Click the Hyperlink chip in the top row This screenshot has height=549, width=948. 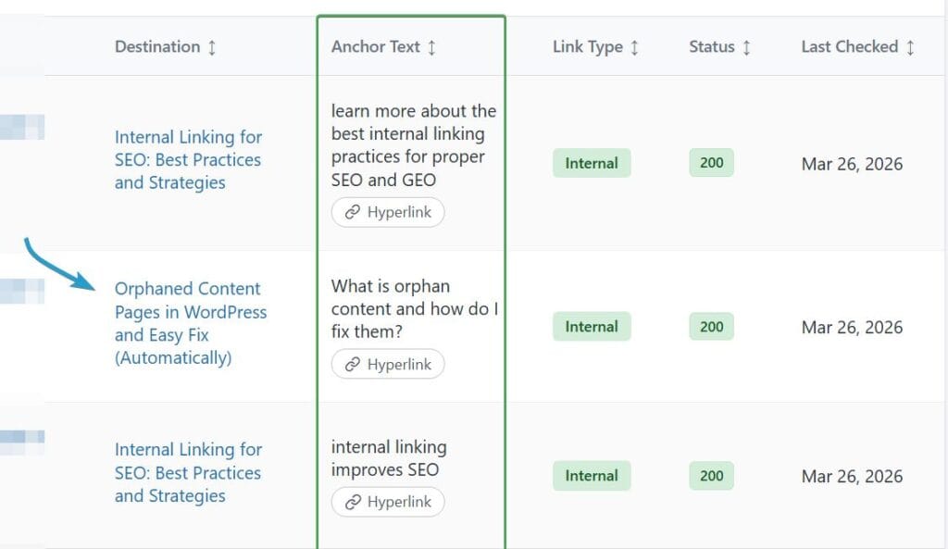387,212
